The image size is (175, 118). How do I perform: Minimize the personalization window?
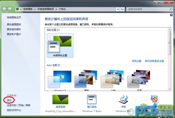[x=156, y=2]
